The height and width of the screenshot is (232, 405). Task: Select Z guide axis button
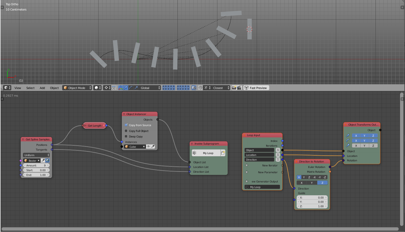click(x=322, y=183)
